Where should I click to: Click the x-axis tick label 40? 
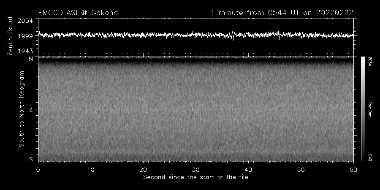[x=248, y=170]
